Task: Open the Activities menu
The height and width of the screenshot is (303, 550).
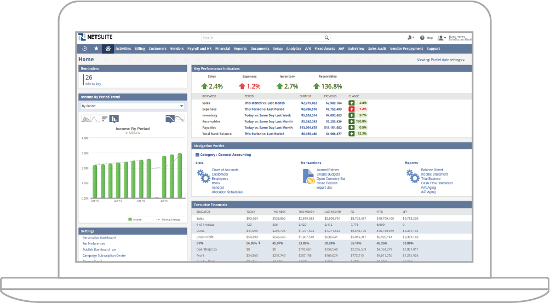Action: 123,49
